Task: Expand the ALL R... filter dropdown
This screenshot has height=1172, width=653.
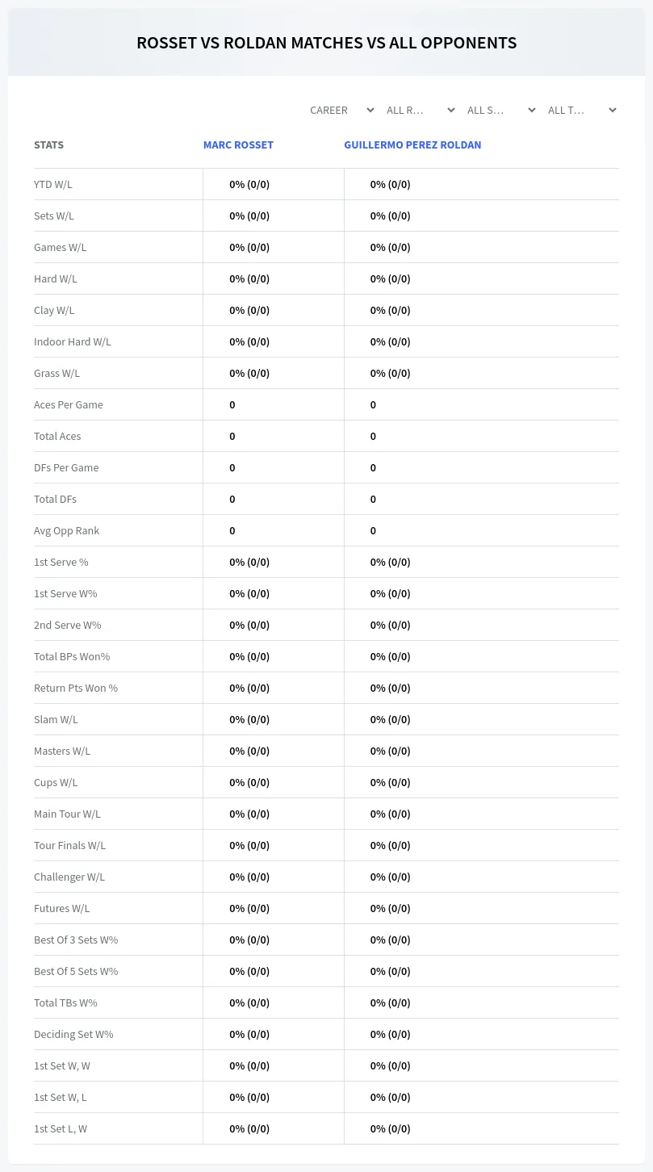Action: pyautogui.click(x=421, y=110)
